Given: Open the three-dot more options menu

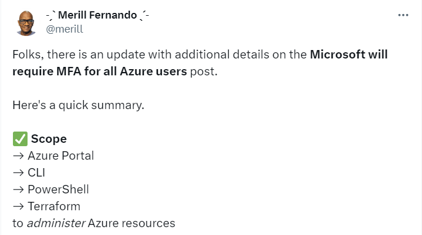Looking at the screenshot, I should (x=403, y=15).
